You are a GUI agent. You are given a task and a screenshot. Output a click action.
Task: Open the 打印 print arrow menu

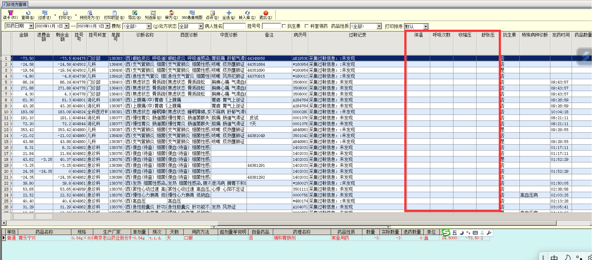click(76, 15)
